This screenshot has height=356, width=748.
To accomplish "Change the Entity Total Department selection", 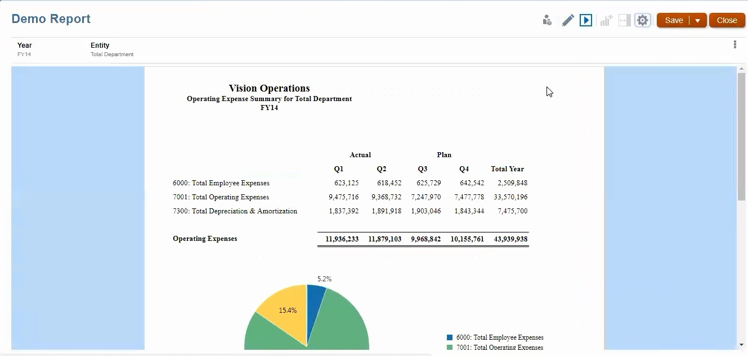I will [x=112, y=54].
